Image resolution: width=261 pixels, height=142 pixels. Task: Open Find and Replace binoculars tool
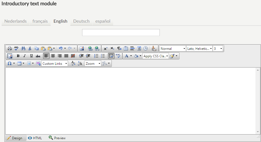(x=23, y=48)
